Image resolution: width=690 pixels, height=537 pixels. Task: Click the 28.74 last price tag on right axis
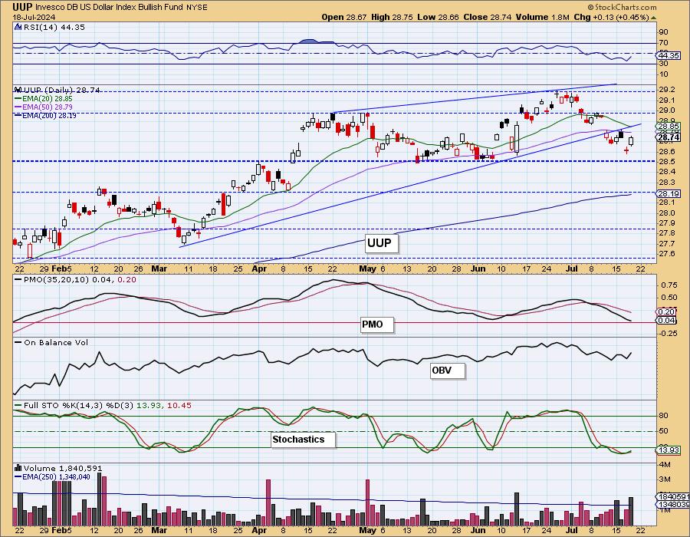[669, 138]
